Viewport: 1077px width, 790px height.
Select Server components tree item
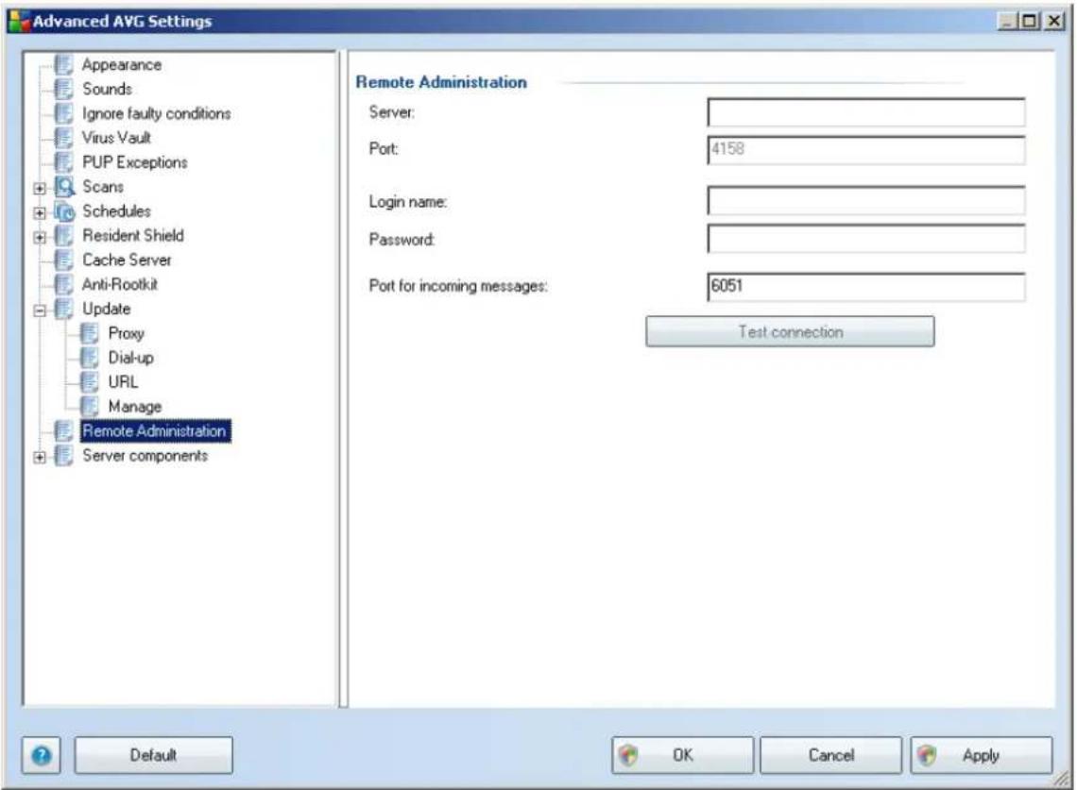coord(145,456)
